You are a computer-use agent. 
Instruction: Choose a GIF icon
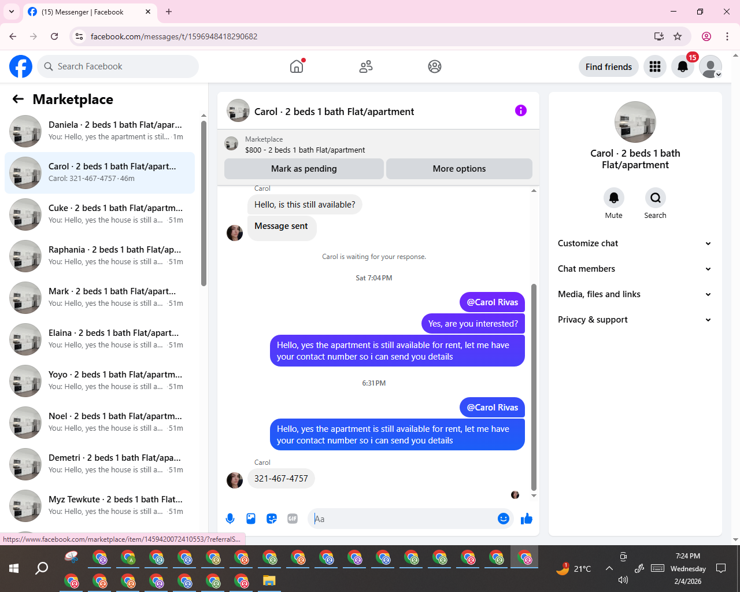[x=293, y=519]
